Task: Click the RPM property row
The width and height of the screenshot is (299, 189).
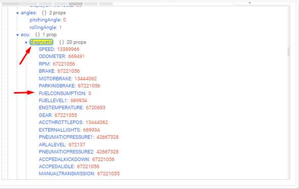Action: (x=45, y=64)
